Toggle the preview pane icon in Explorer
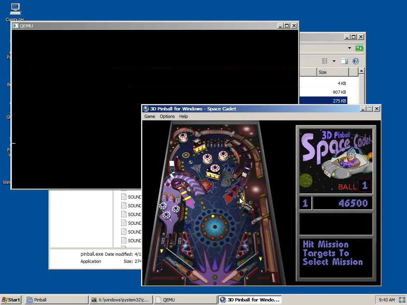Viewport: 407px width, 305px height. pos(344,61)
